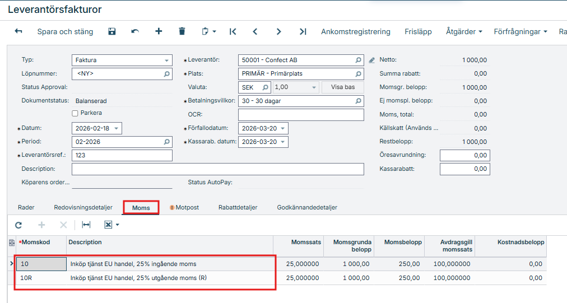Click the Description input field
Screen dimensions: 567x303
(217, 169)
